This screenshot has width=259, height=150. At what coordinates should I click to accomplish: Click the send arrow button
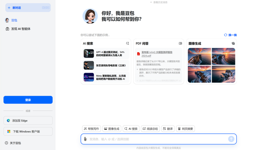tap(231, 139)
